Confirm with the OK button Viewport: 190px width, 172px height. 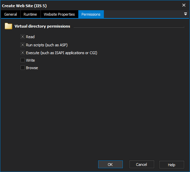(110, 165)
